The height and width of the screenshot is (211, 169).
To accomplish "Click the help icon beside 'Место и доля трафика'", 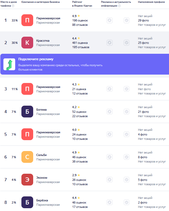I will click(x=13, y=6).
